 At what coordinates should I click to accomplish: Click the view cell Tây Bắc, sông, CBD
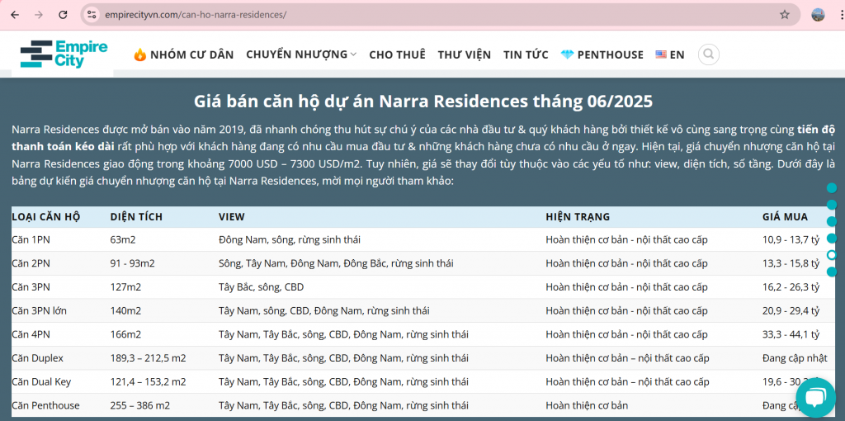[x=262, y=287]
